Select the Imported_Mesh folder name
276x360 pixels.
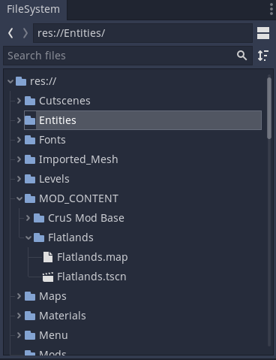coord(79,159)
